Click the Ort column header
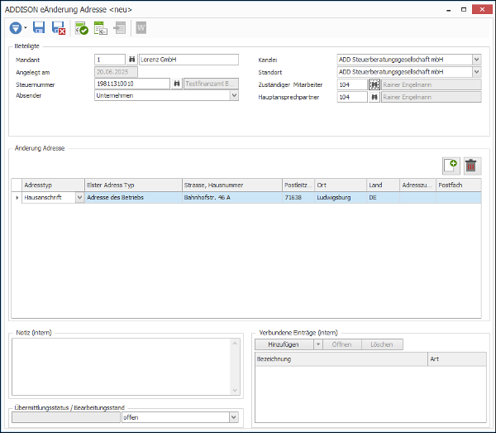 [x=341, y=185]
